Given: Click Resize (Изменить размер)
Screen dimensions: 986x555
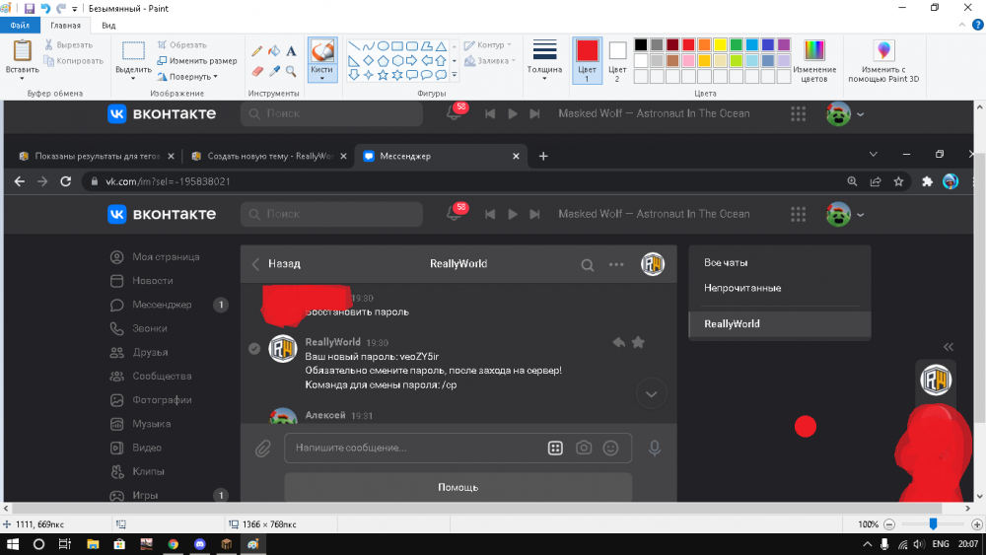Looking at the screenshot, I should click(197, 61).
